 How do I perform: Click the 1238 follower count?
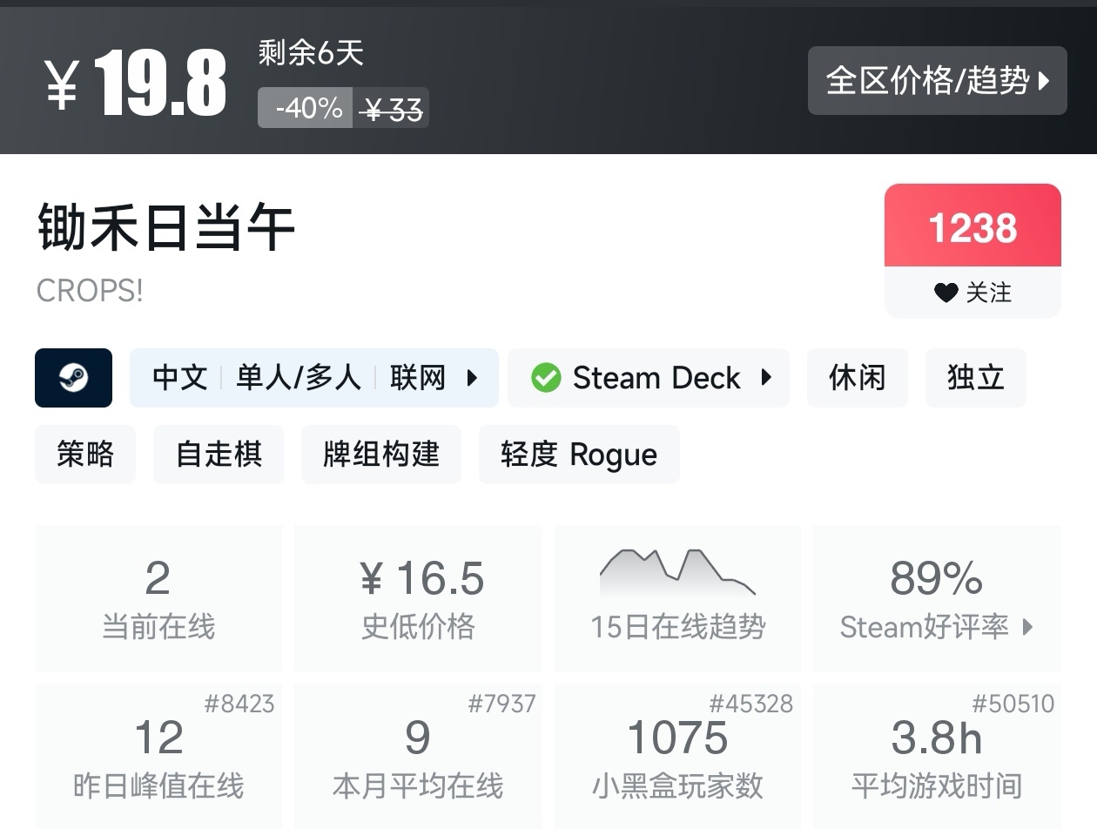[x=972, y=226]
